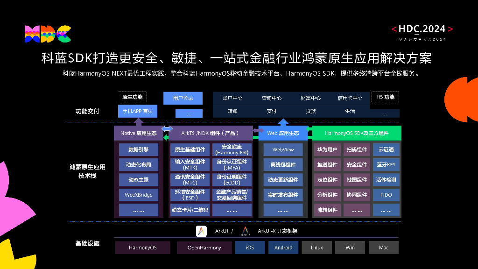Screen dimensions: 478x269
Task: Click 支付 in the function grid
Action: point(272,111)
